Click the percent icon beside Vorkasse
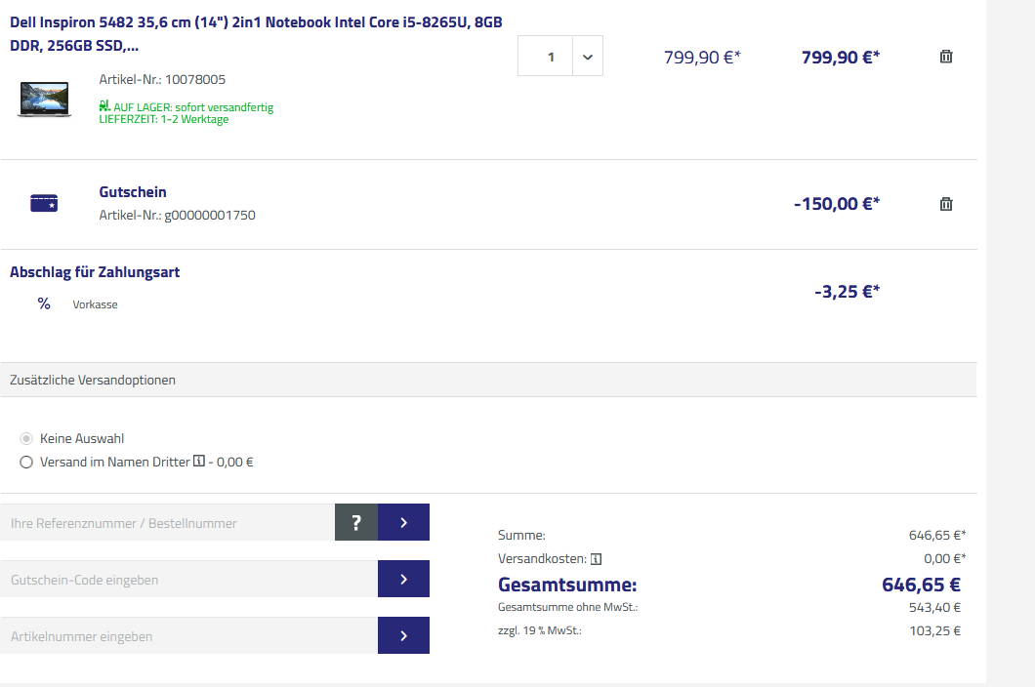Image resolution: width=1035 pixels, height=687 pixels. tap(44, 303)
